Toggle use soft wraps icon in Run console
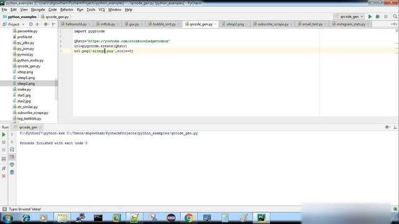Screen dimensions: 399x224 12,149
